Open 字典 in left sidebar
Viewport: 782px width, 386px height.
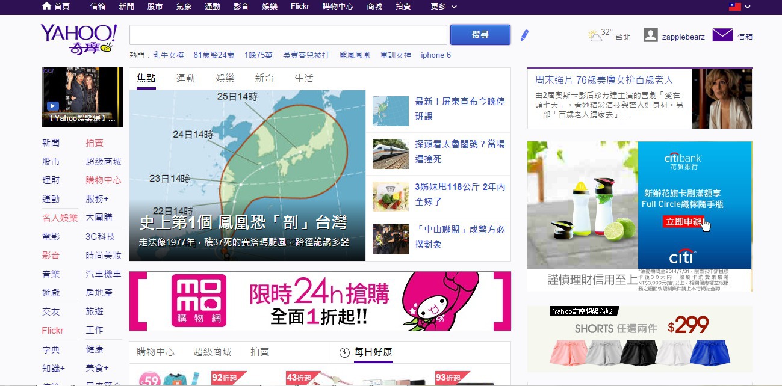click(x=51, y=349)
